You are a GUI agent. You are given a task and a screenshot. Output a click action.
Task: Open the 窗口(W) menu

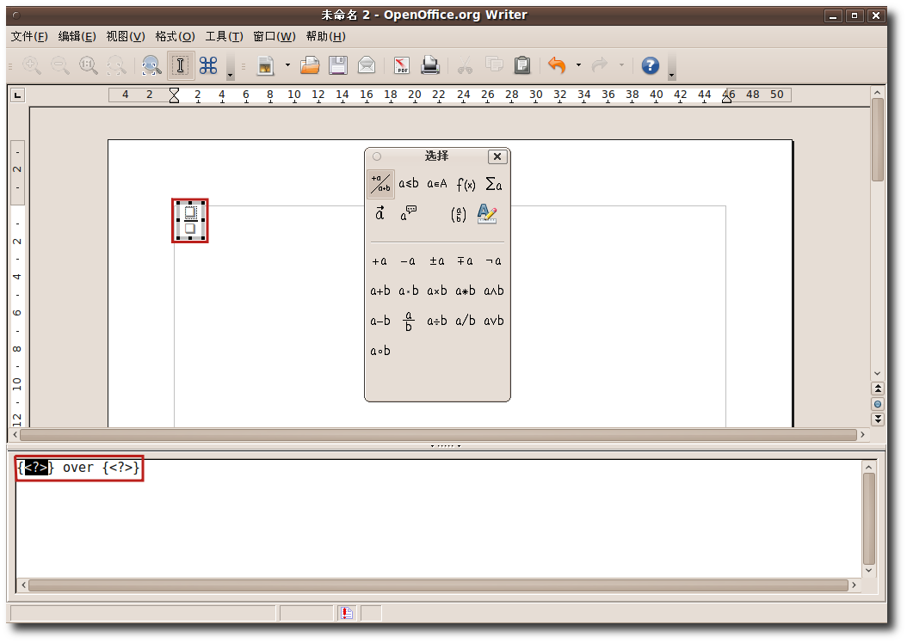pyautogui.click(x=275, y=36)
